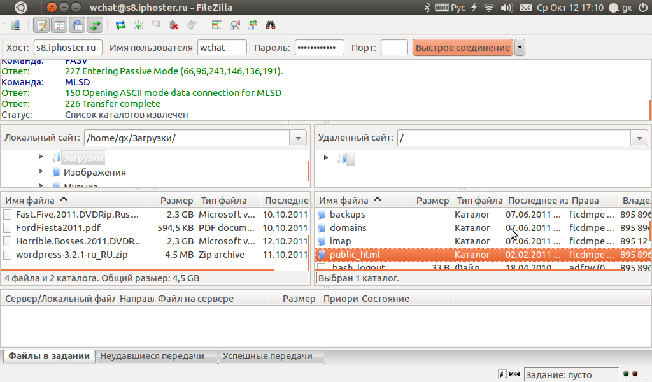Toggle processing of the transfer queue

pos(138,25)
